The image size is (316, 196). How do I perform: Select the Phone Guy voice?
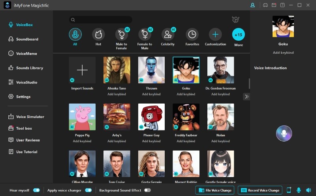151,117
